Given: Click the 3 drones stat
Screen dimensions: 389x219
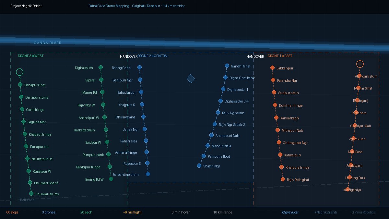Looking at the screenshot, I should tap(49, 212).
